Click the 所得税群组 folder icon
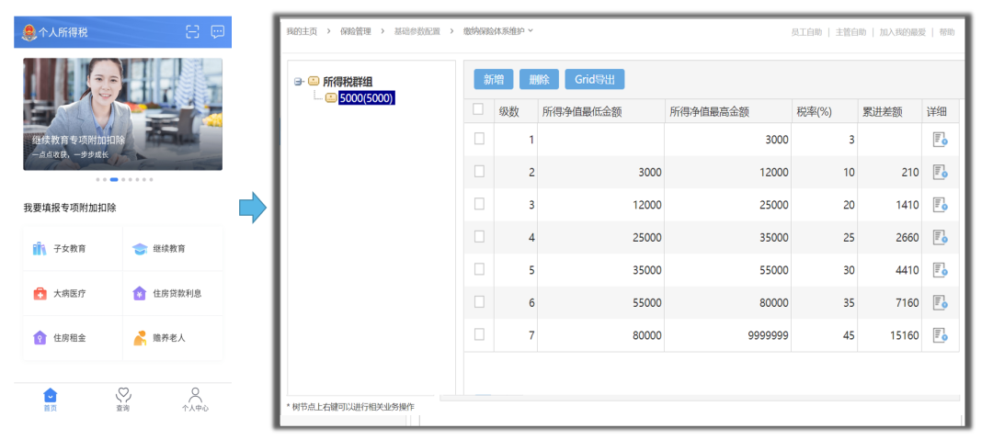 point(314,81)
